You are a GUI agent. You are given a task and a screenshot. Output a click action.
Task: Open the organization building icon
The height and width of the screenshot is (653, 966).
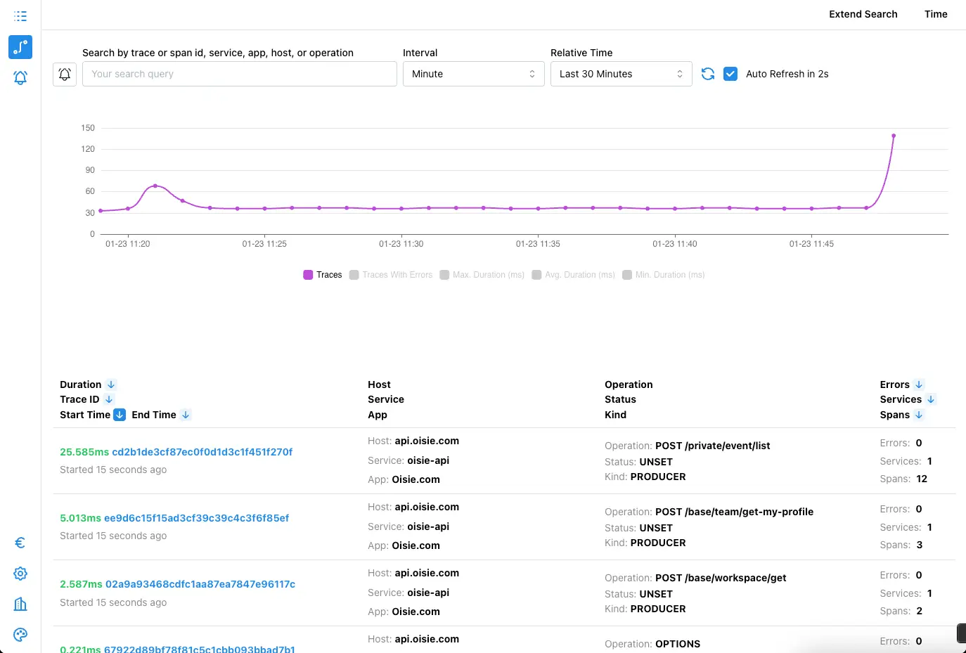pyautogui.click(x=20, y=604)
